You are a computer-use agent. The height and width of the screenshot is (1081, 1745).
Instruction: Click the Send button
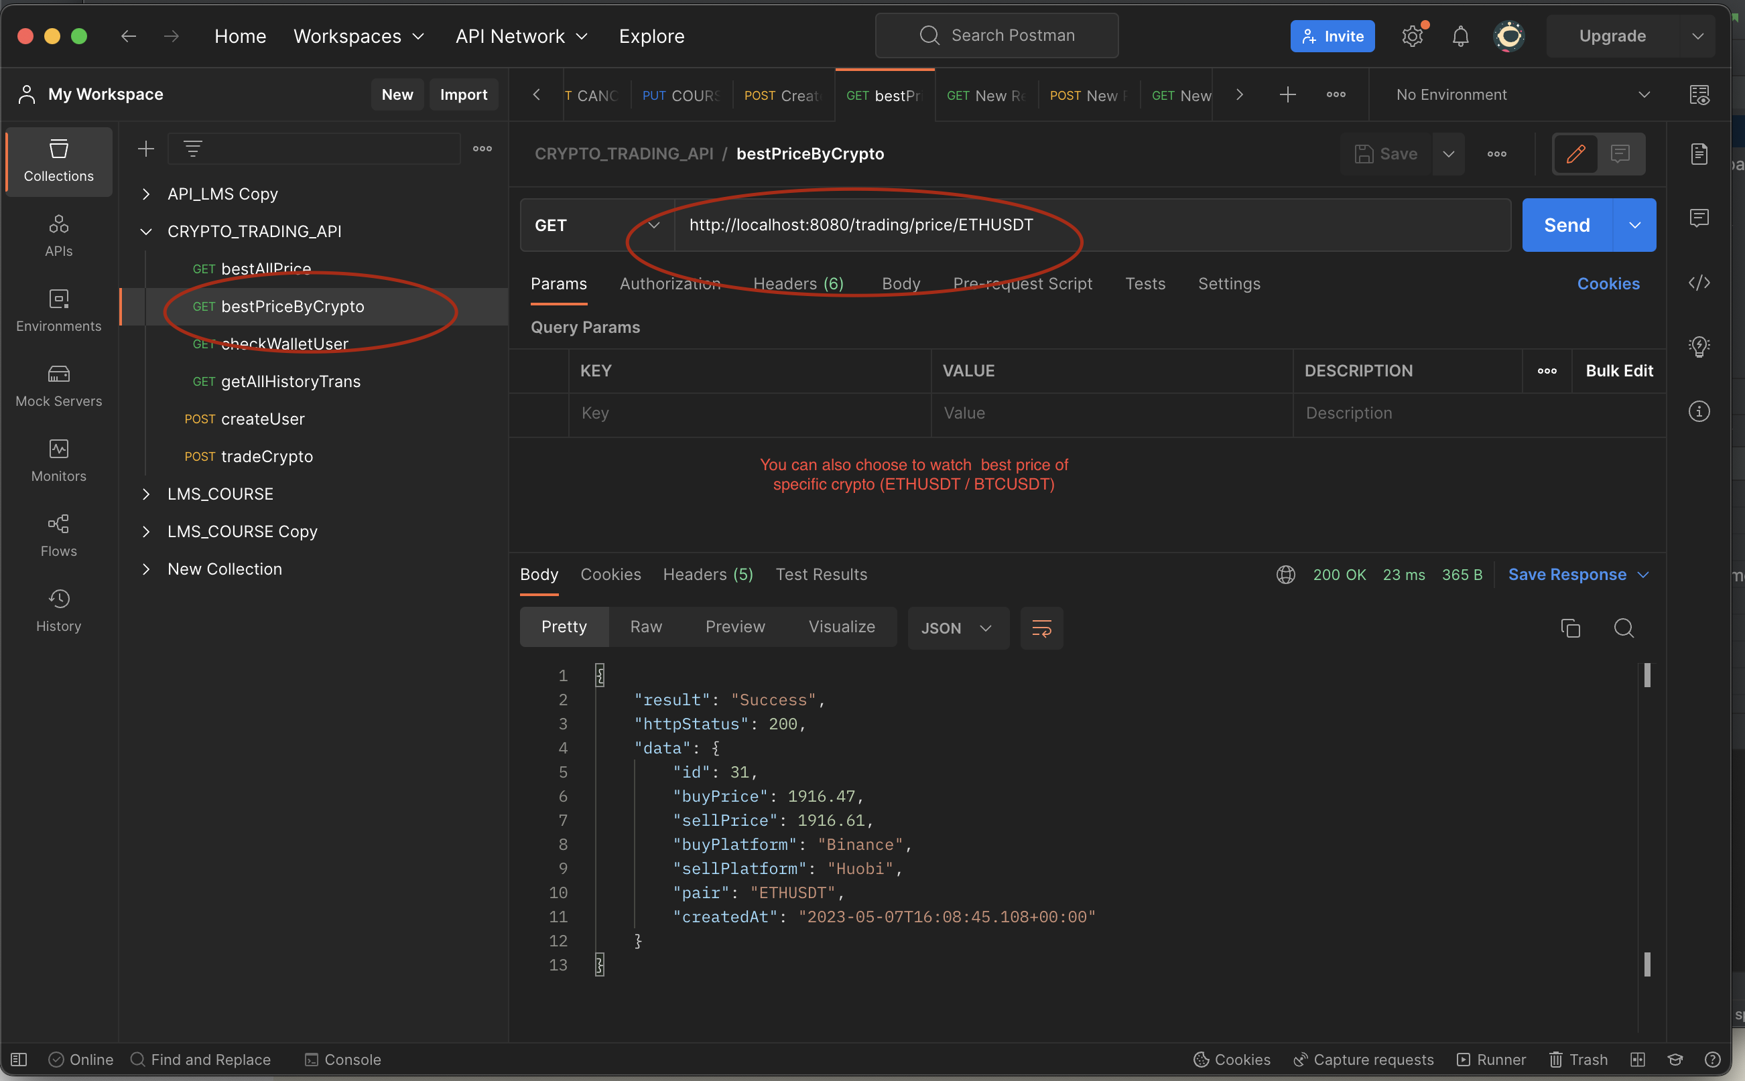[x=1565, y=224]
